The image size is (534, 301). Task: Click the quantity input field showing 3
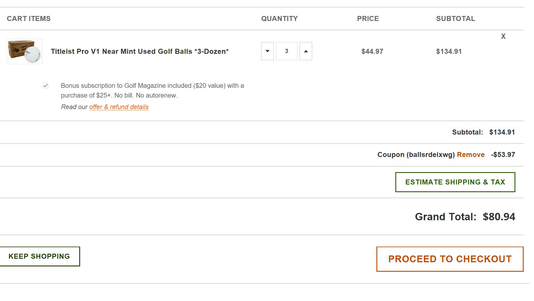287,51
